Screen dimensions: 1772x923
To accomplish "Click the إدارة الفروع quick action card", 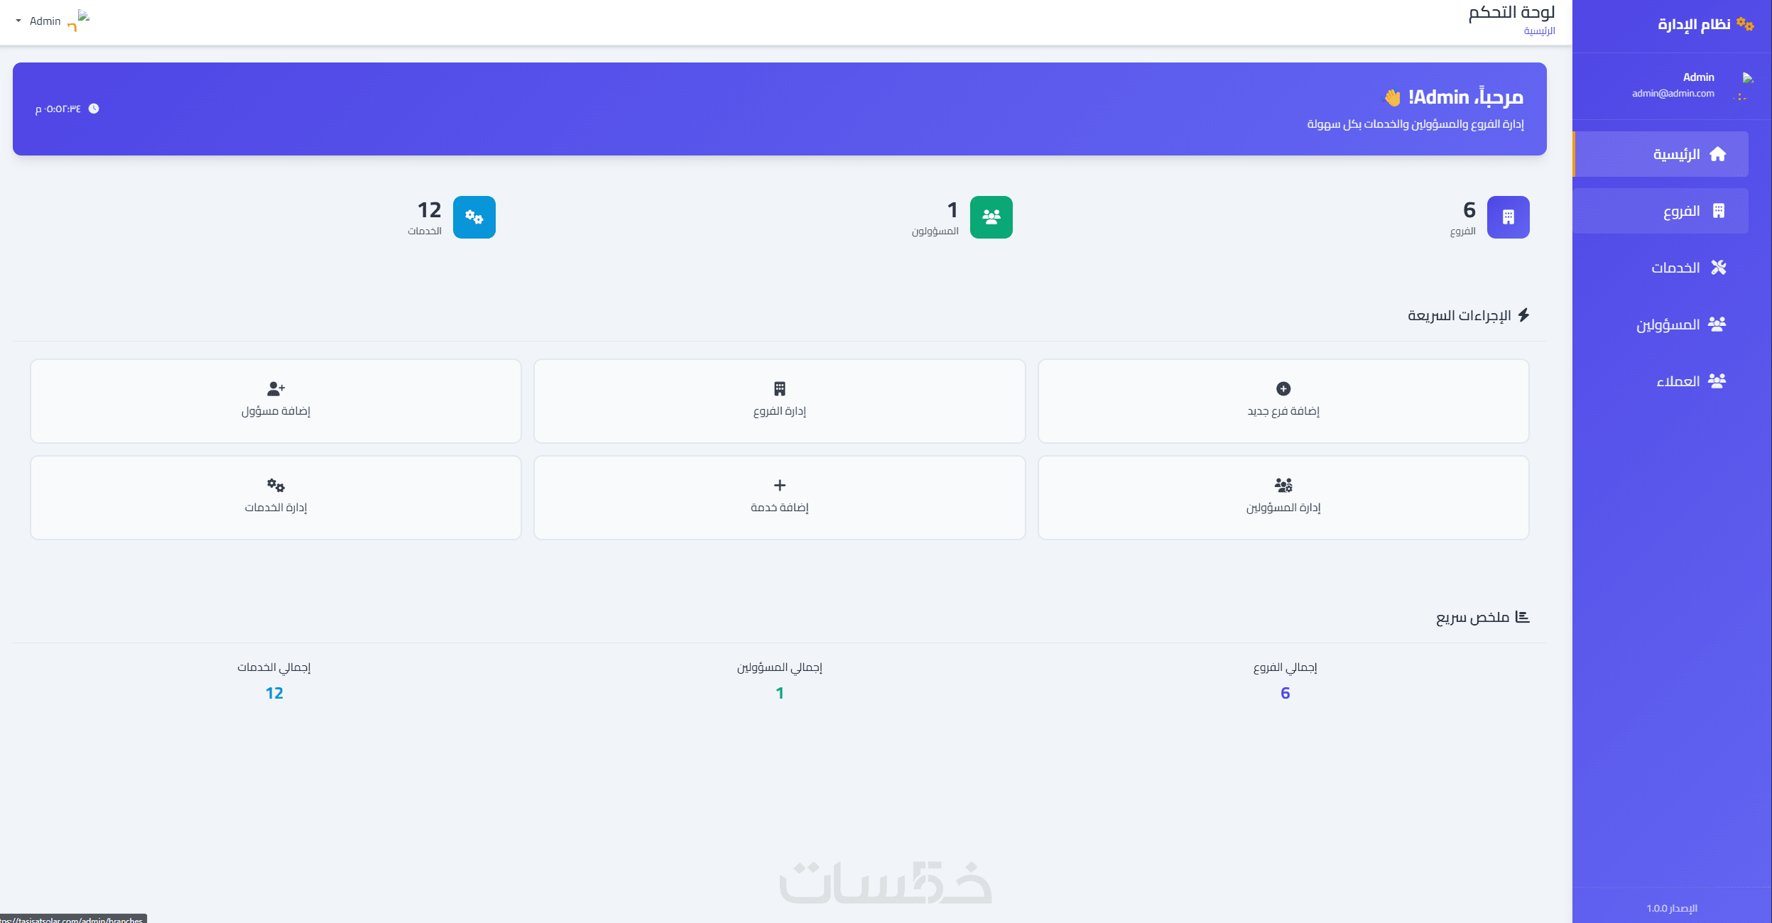I will [779, 401].
